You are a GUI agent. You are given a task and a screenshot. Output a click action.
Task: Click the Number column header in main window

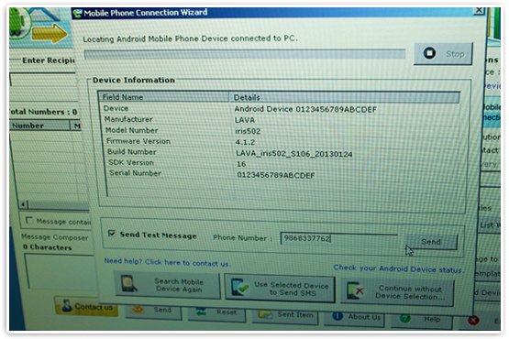tap(40, 126)
